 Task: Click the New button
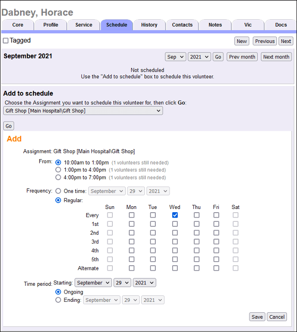pyautogui.click(x=242, y=41)
